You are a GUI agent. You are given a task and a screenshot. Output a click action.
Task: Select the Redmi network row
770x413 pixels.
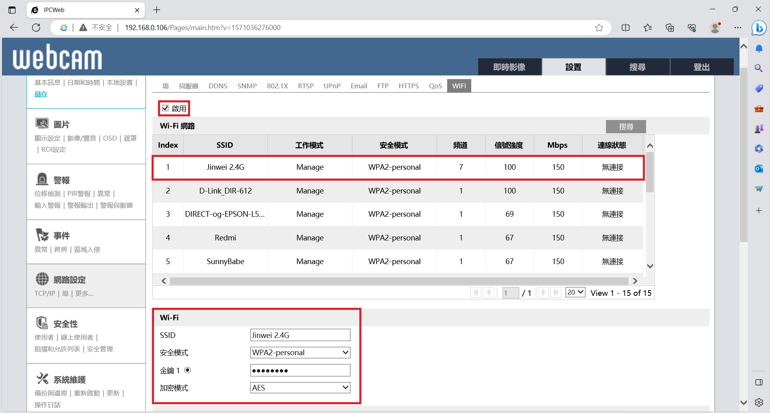pos(398,238)
